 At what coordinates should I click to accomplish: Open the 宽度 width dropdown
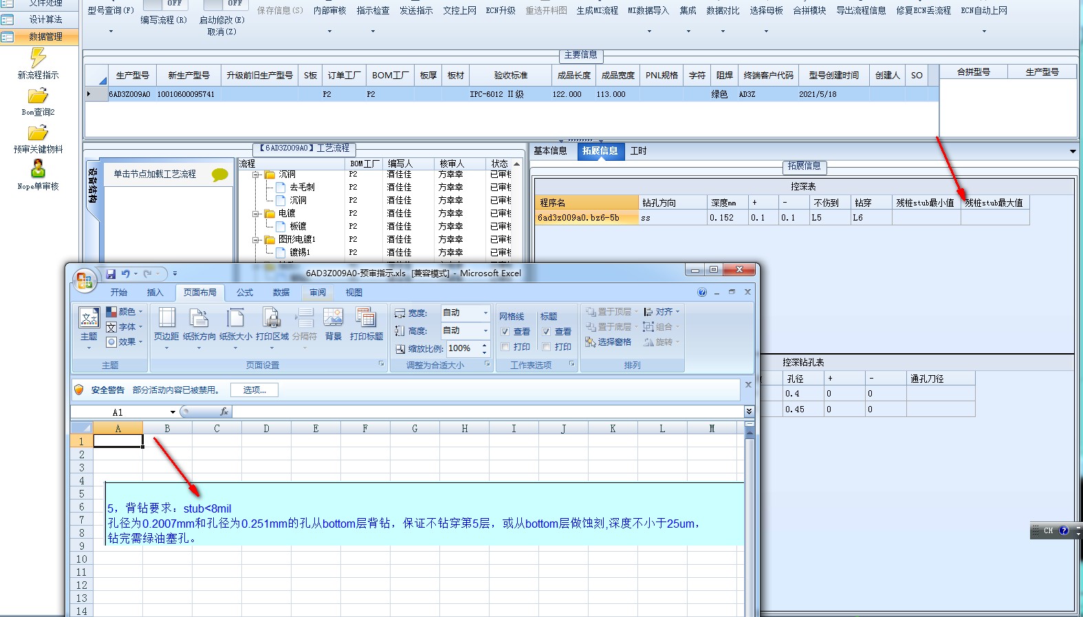(485, 313)
